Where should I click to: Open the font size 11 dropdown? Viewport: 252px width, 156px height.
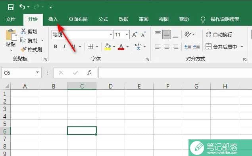click(127, 35)
